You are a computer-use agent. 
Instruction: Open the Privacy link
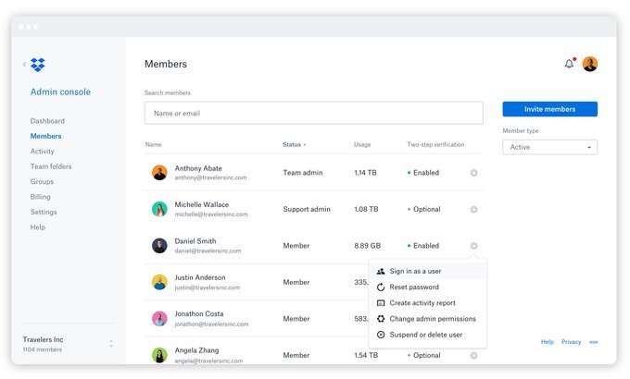571,342
